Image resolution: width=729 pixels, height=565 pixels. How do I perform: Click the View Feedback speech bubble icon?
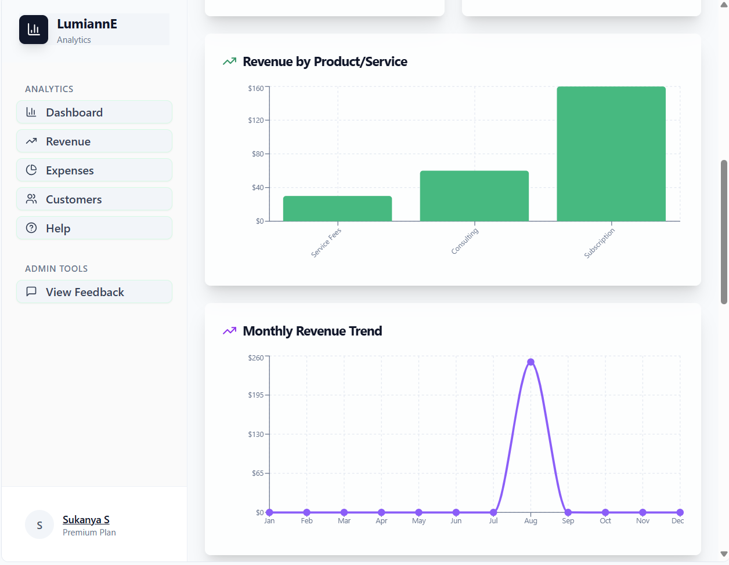coord(31,291)
